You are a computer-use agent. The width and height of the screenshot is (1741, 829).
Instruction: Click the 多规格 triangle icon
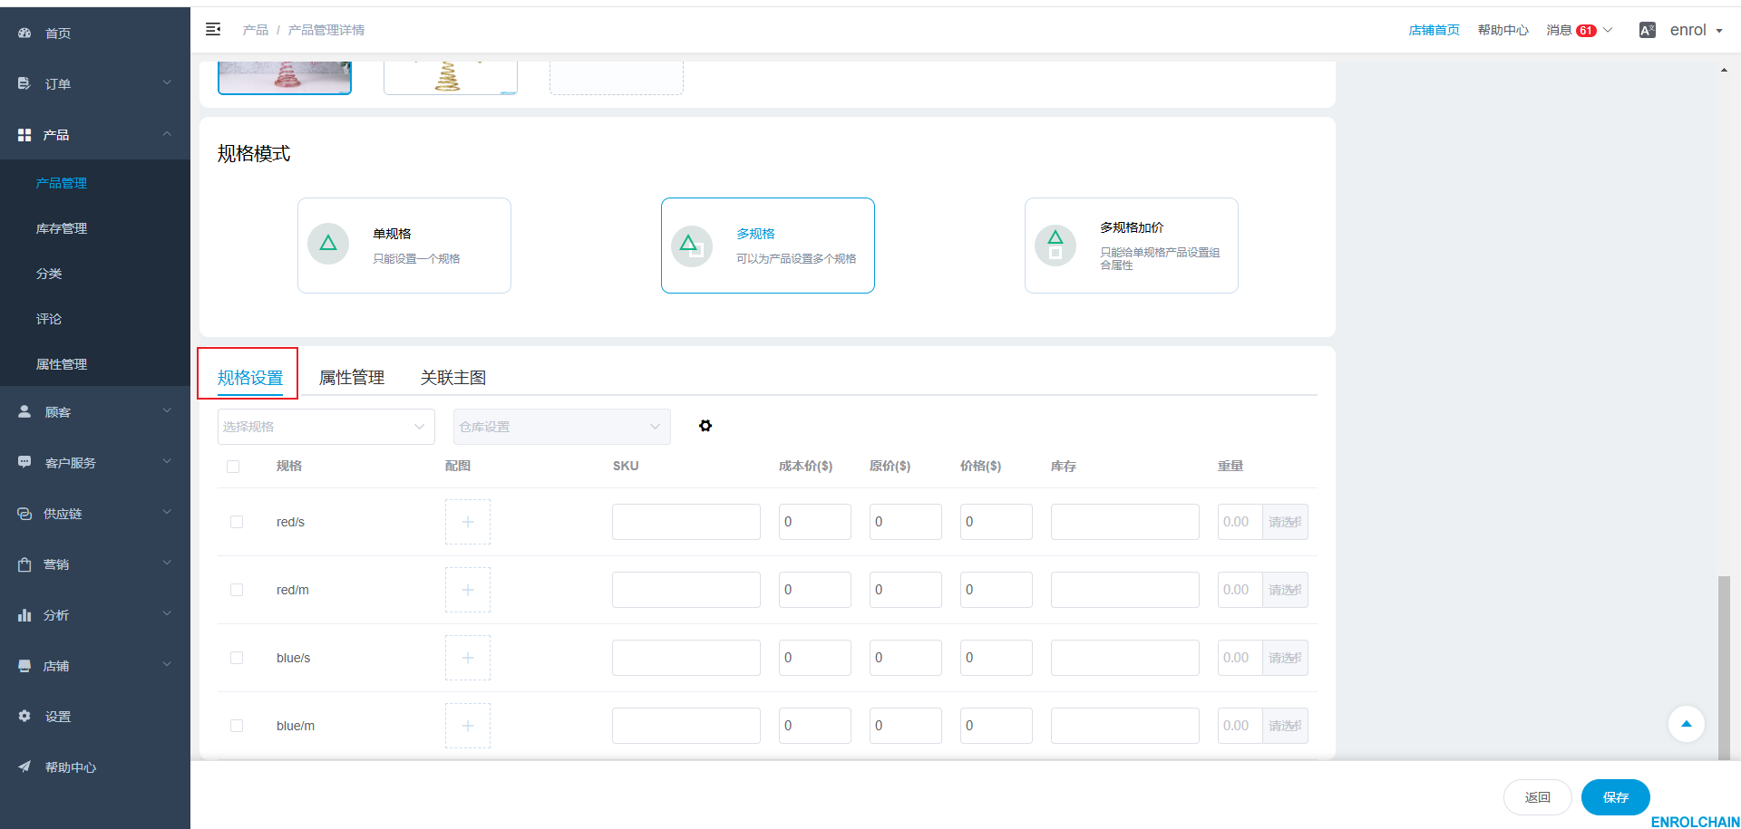tap(692, 246)
